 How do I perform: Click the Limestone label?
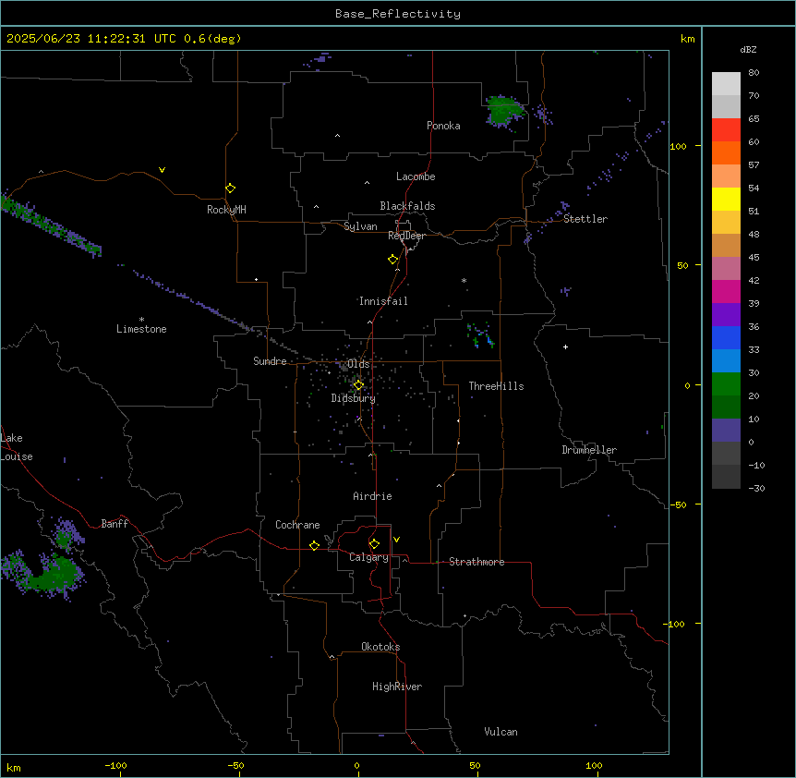pyautogui.click(x=141, y=329)
